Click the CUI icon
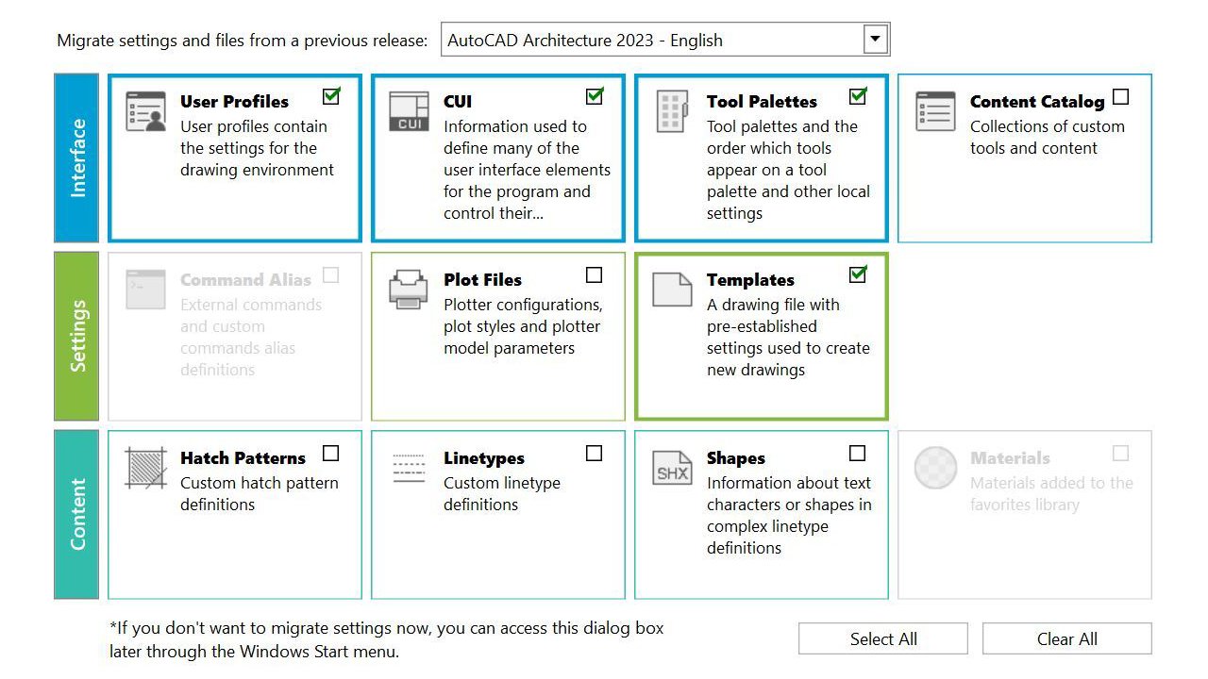This screenshot has width=1208, height=679. (x=409, y=112)
